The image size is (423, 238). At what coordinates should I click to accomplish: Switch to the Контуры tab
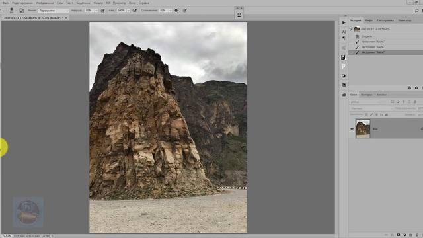(x=367, y=95)
